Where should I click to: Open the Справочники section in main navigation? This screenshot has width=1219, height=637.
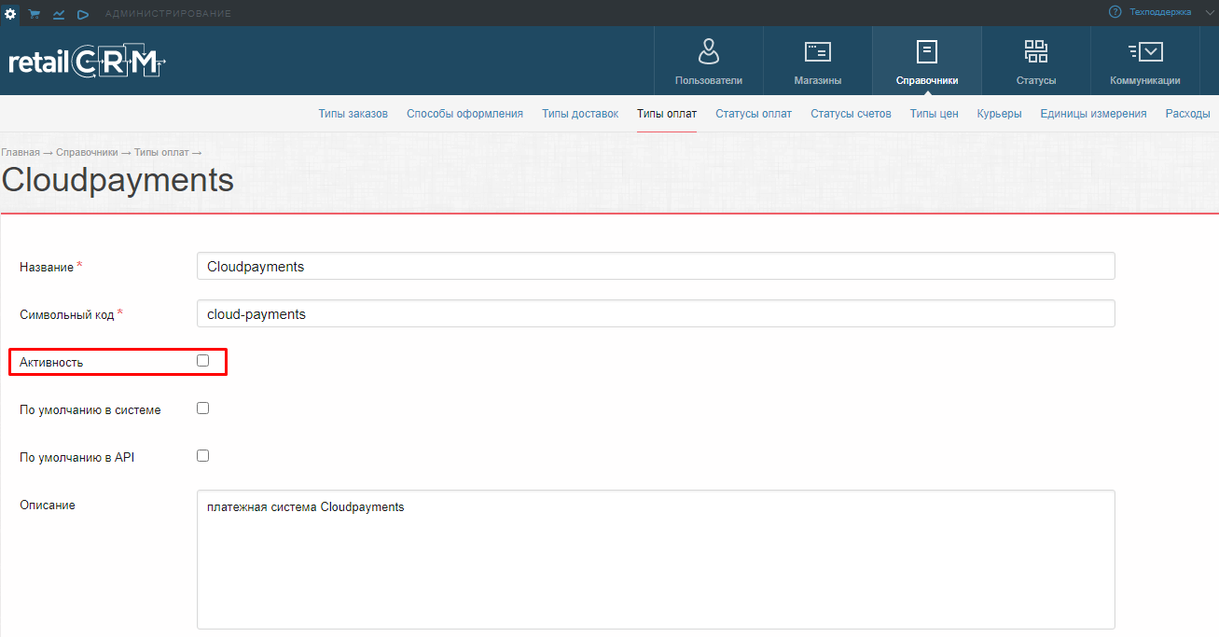[927, 61]
